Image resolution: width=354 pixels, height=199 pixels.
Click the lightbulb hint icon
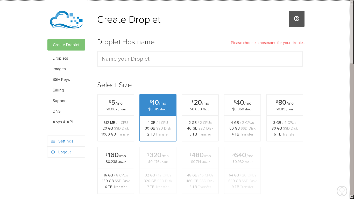342,191
